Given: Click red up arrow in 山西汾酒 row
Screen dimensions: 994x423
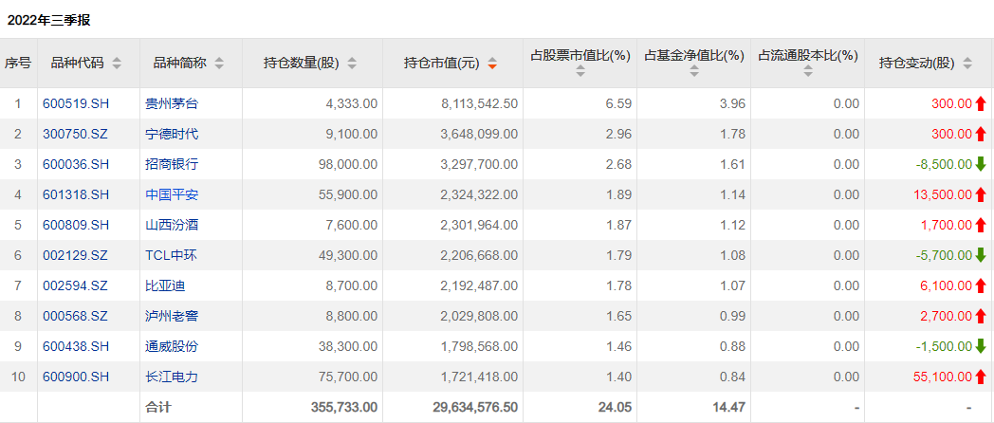Looking at the screenshot, I should click(981, 225).
